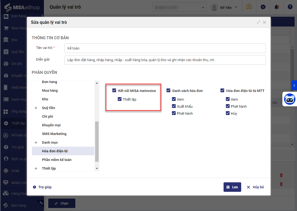
Task: Click the permission list scrollbar thumb
Action: 97,141
